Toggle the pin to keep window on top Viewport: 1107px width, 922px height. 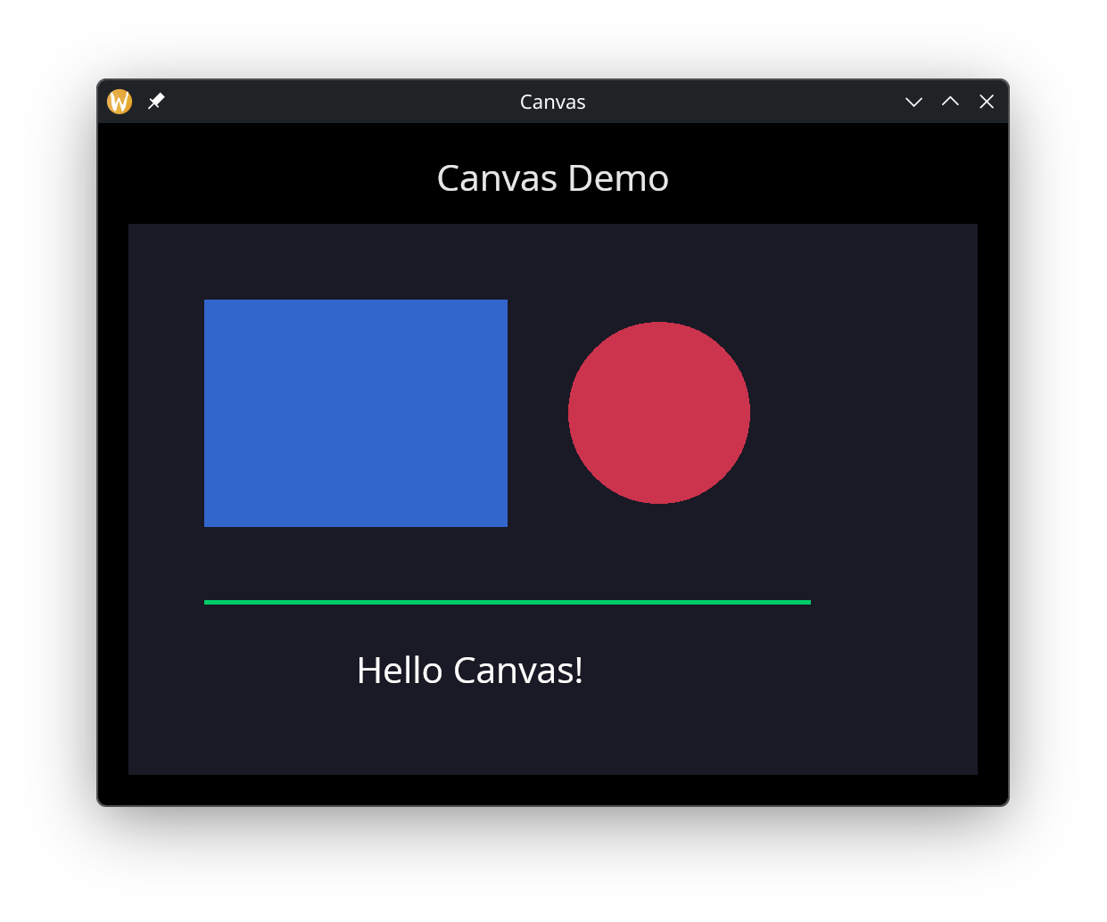[x=156, y=101]
